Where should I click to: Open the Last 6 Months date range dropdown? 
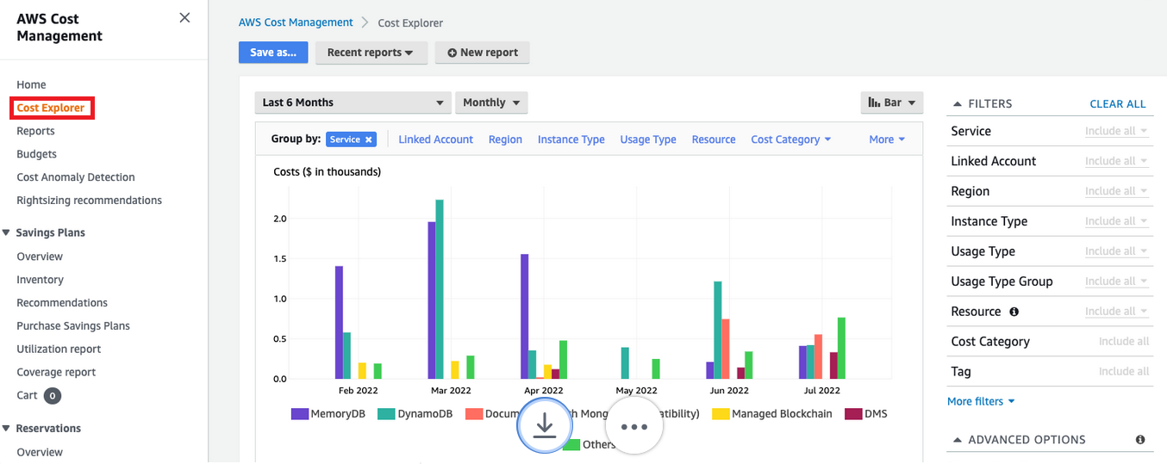tap(353, 102)
